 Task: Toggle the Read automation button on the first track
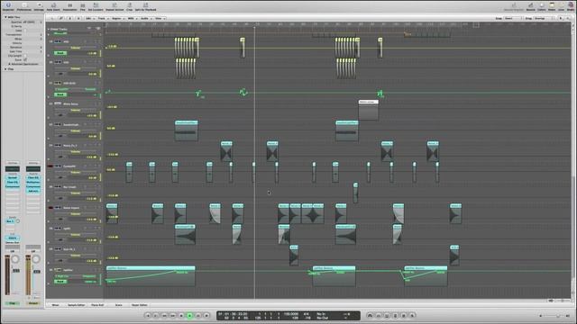click(60, 53)
